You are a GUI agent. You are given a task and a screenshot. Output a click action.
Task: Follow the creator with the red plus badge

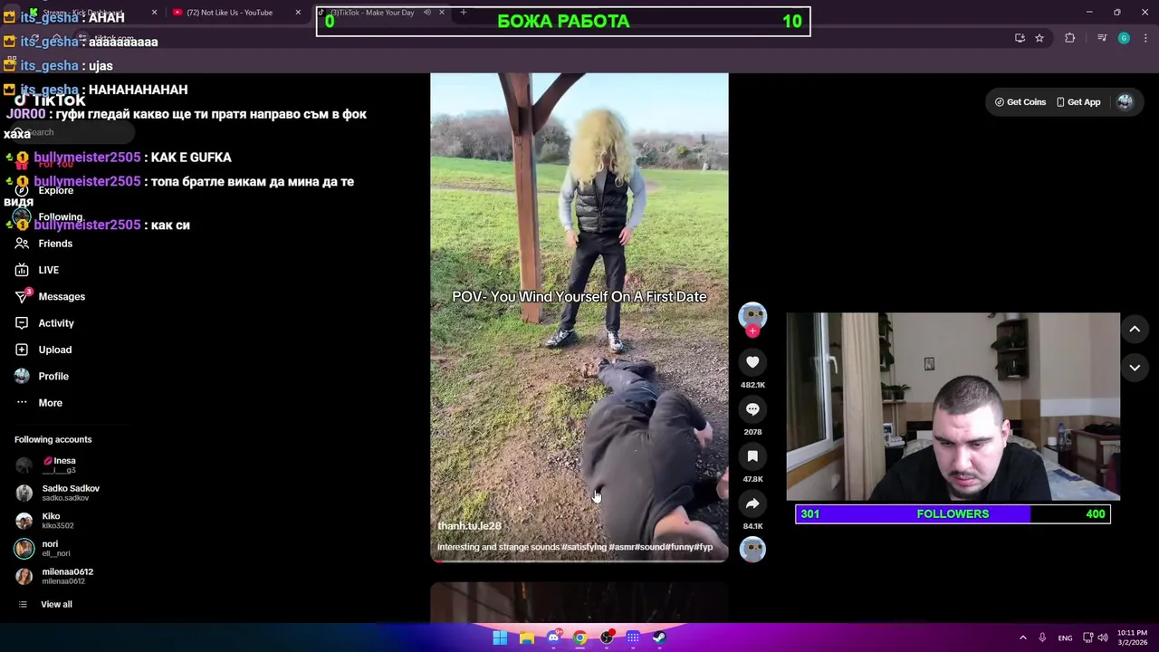click(x=752, y=331)
